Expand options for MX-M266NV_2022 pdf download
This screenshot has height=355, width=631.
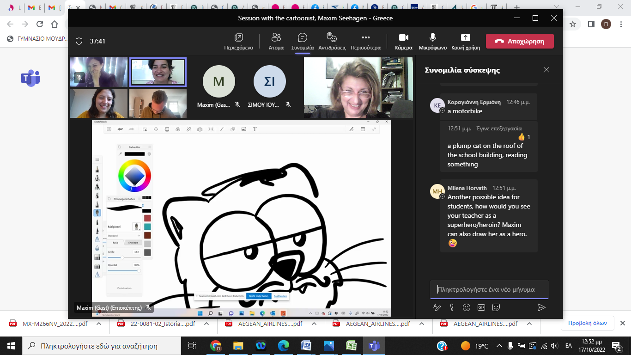(99, 324)
